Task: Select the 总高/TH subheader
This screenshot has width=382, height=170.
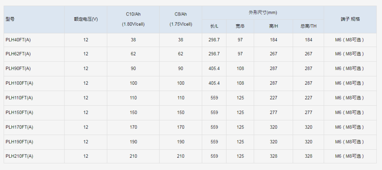Action: (309, 26)
